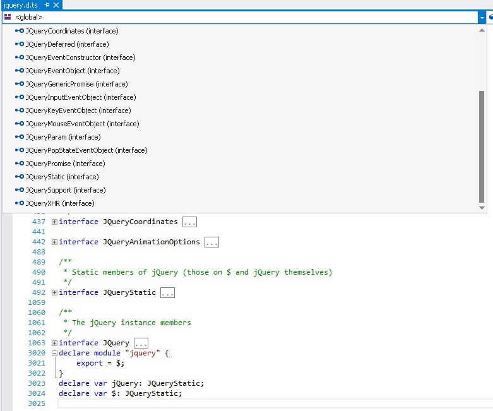This screenshot has height=411, width=493.
Task: Click ellipsis box after interface JQuery
Action: pyautogui.click(x=141, y=343)
